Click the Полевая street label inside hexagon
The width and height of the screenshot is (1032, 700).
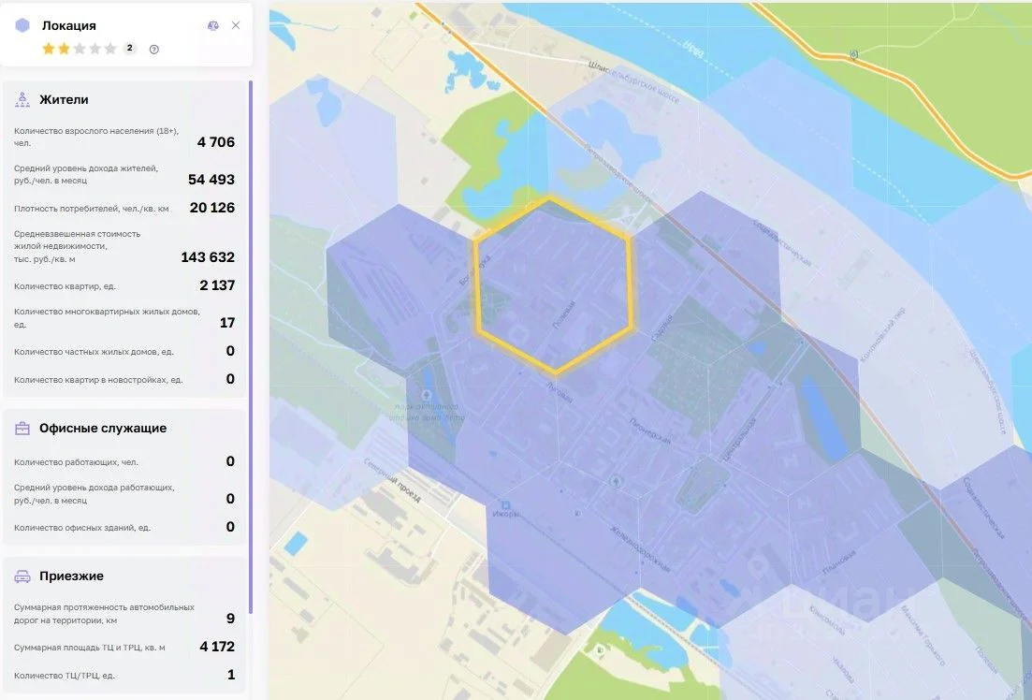click(x=564, y=314)
